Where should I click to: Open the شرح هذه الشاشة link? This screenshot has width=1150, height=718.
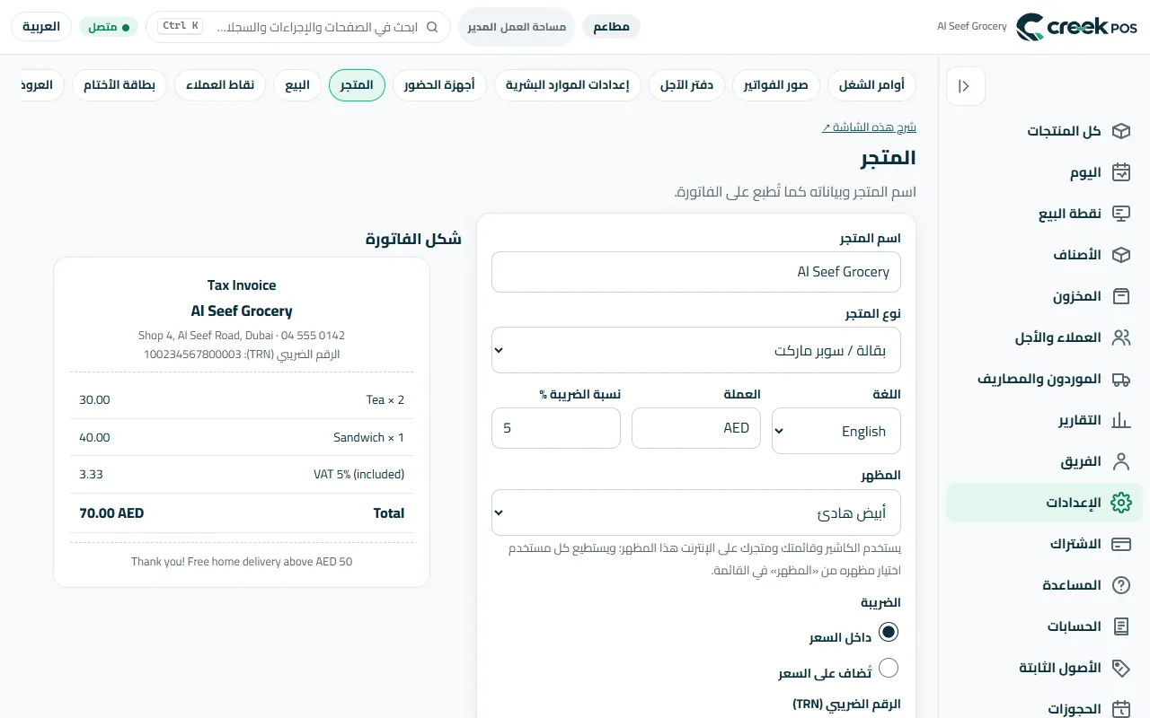click(x=869, y=127)
